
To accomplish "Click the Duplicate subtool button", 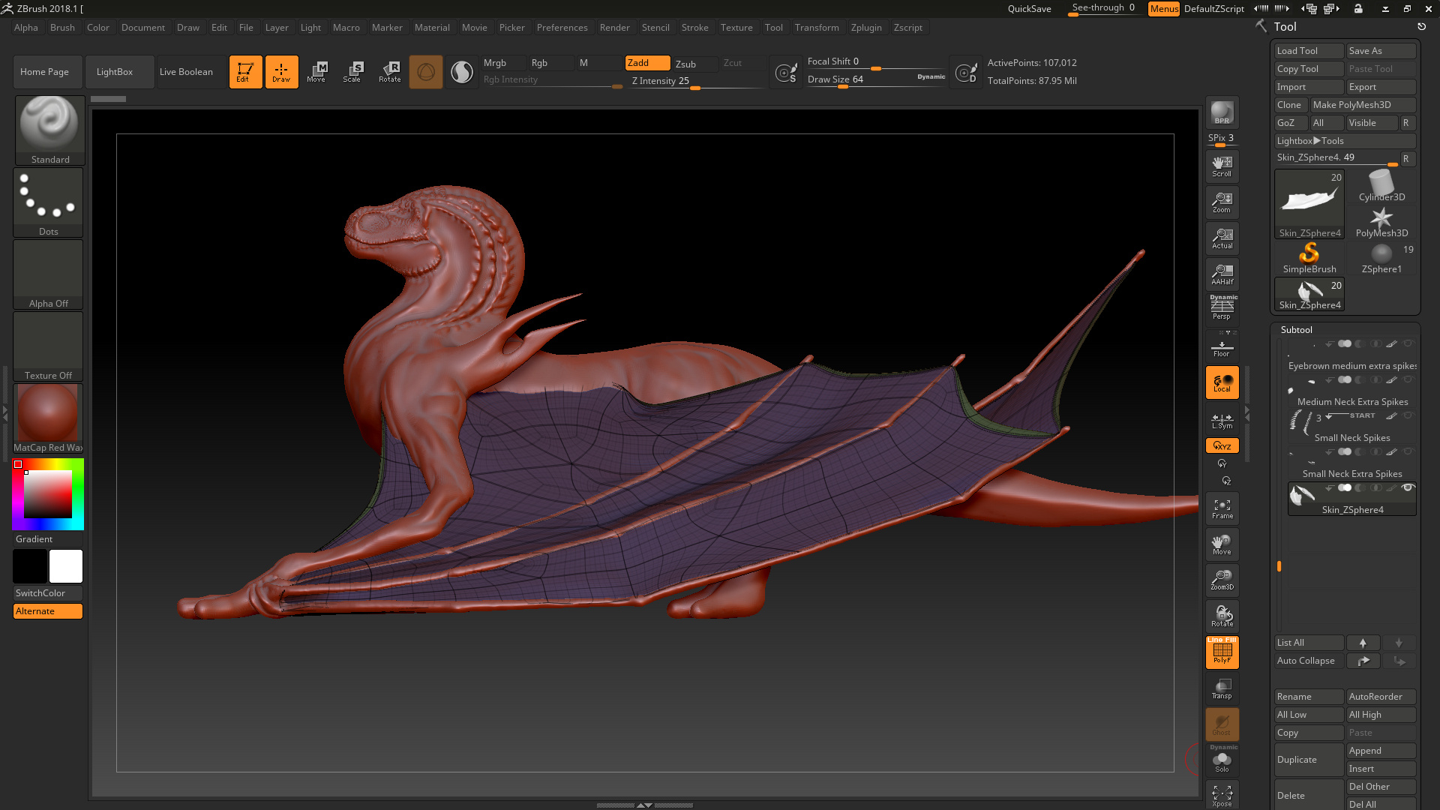I will pyautogui.click(x=1307, y=760).
